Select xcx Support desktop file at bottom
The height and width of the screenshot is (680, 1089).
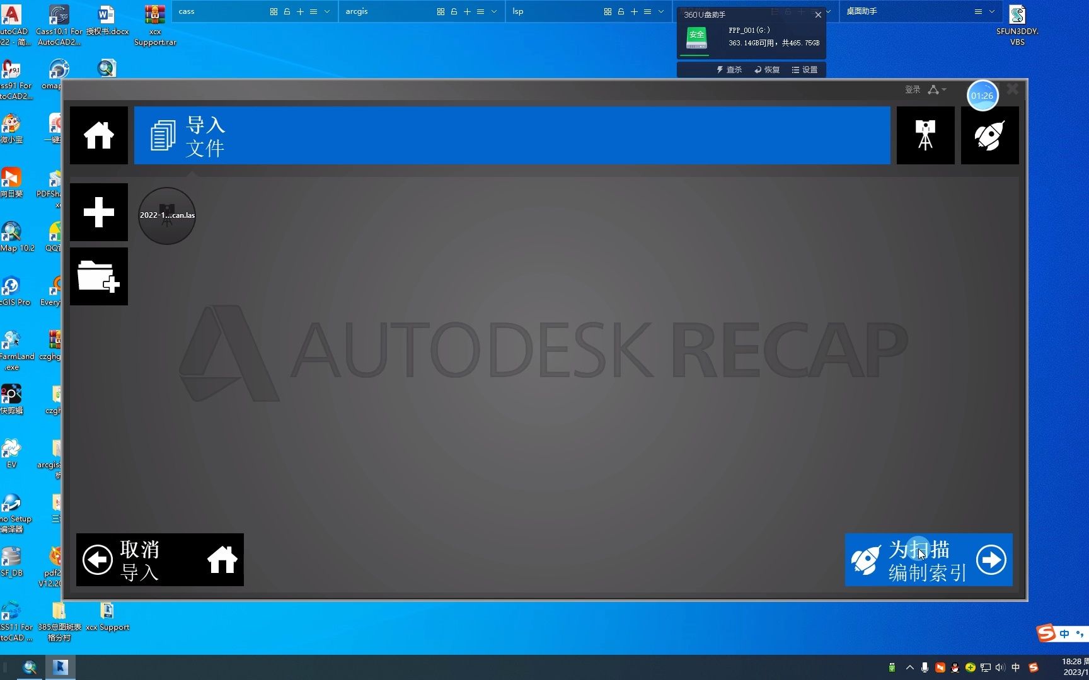107,617
